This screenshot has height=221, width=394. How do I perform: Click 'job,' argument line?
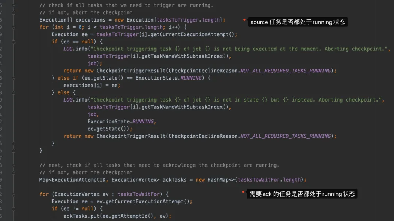[93, 114]
